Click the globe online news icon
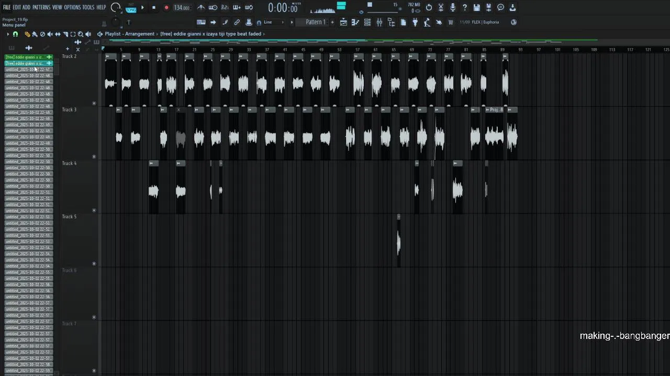The image size is (670, 376). [513, 22]
